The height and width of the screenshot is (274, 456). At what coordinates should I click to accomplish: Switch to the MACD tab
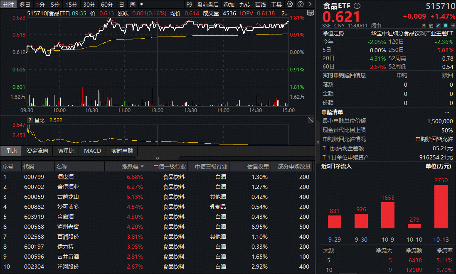[92, 151]
